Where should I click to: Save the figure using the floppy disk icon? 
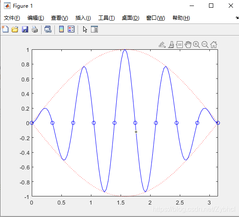point(25,29)
